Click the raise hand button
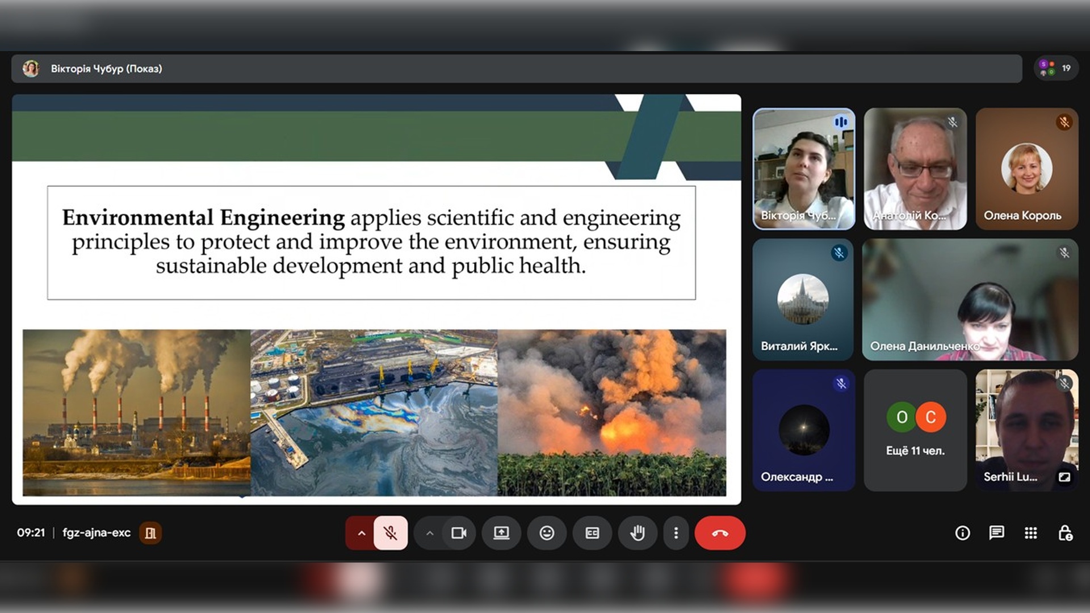Image resolution: width=1090 pixels, height=613 pixels. [638, 533]
